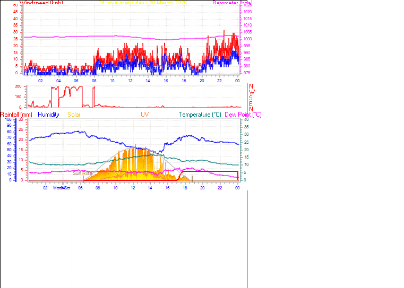Click the "E" wind direction letter
This screenshot has width=404, height=288.
pyautogui.click(x=251, y=104)
